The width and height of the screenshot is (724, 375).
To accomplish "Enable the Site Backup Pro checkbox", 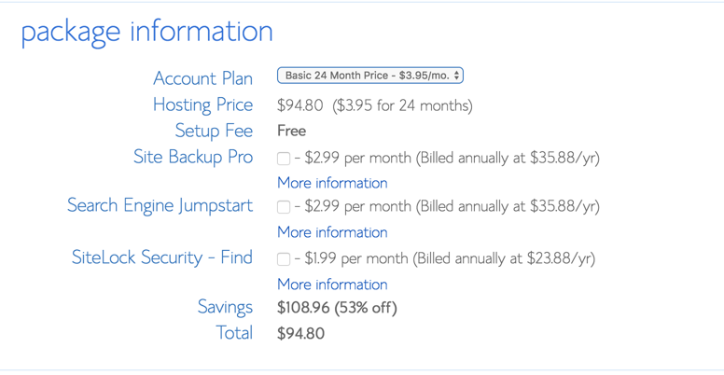I will tap(284, 159).
